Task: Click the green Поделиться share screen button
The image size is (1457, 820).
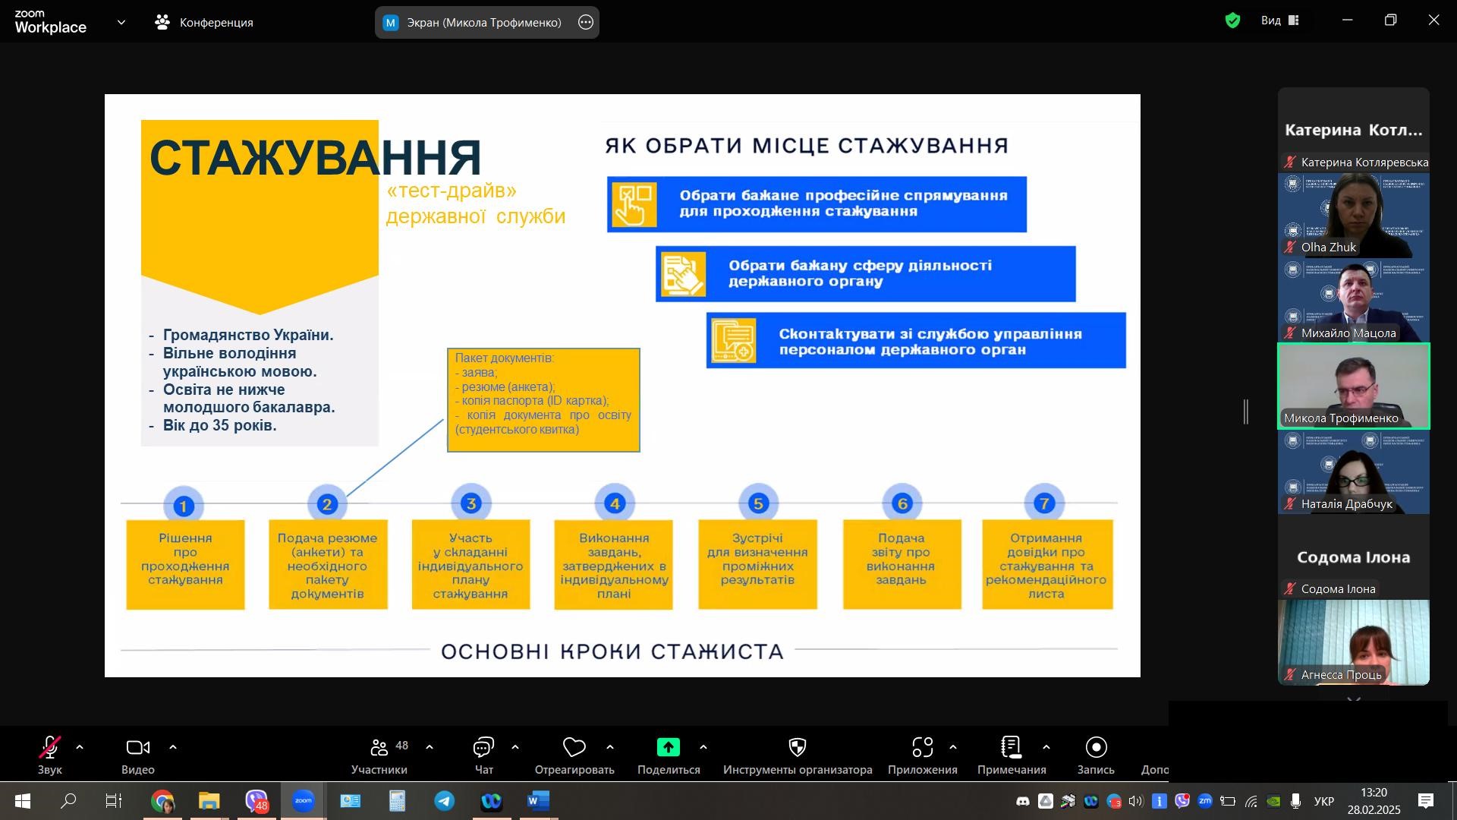Action: [668, 749]
